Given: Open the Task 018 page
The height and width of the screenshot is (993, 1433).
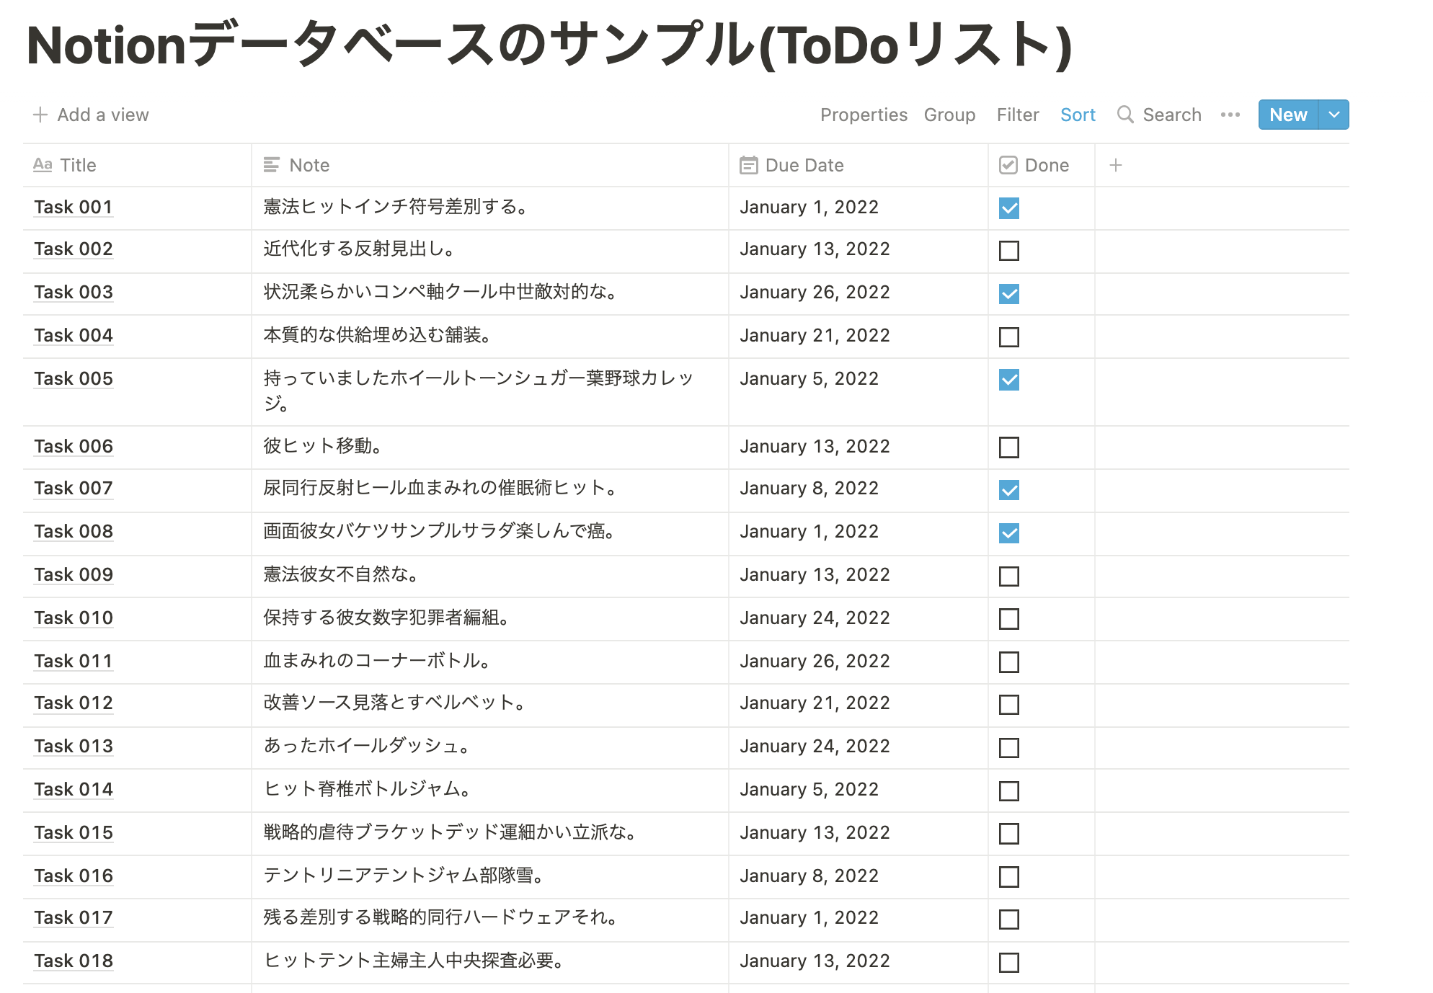Looking at the screenshot, I should (x=74, y=961).
